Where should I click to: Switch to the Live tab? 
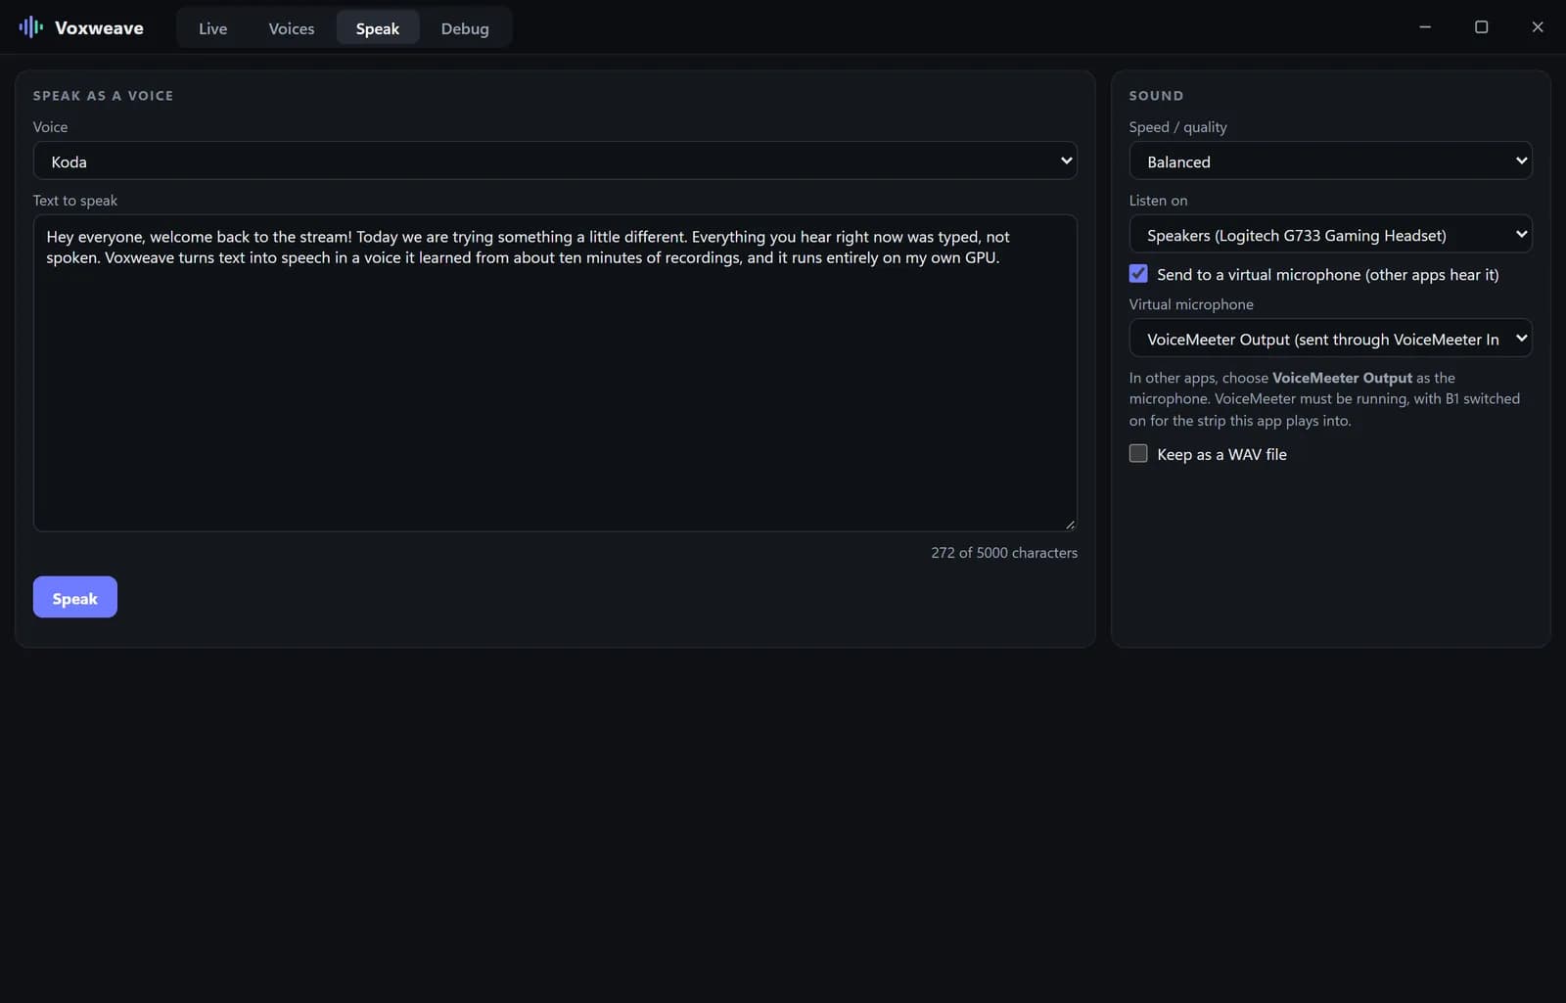pos(212,28)
